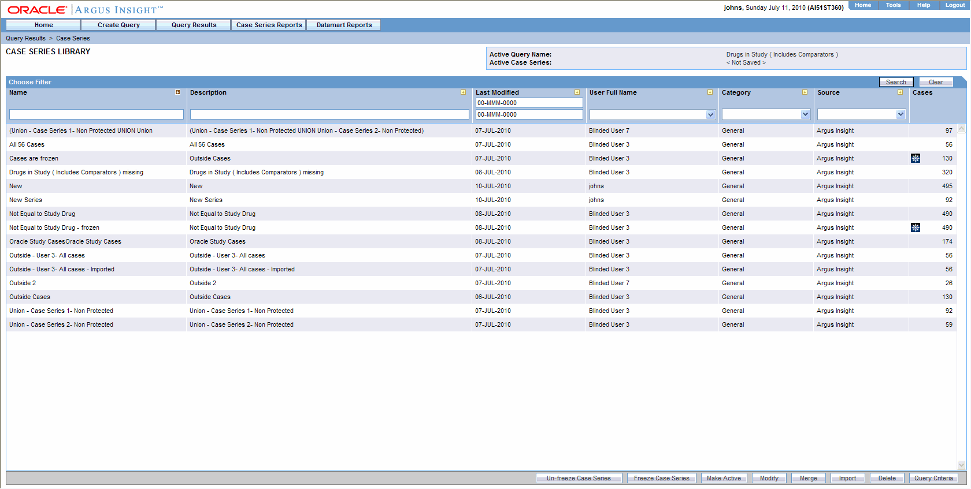Open the Category filter dropdown
This screenshot has height=489, width=971.
point(806,115)
